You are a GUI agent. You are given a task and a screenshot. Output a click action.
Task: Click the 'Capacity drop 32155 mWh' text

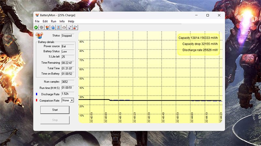click(x=200, y=44)
